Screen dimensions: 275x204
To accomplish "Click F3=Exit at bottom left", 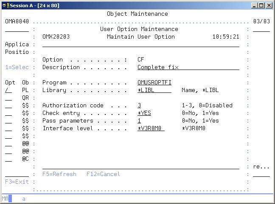I will 17,182.
